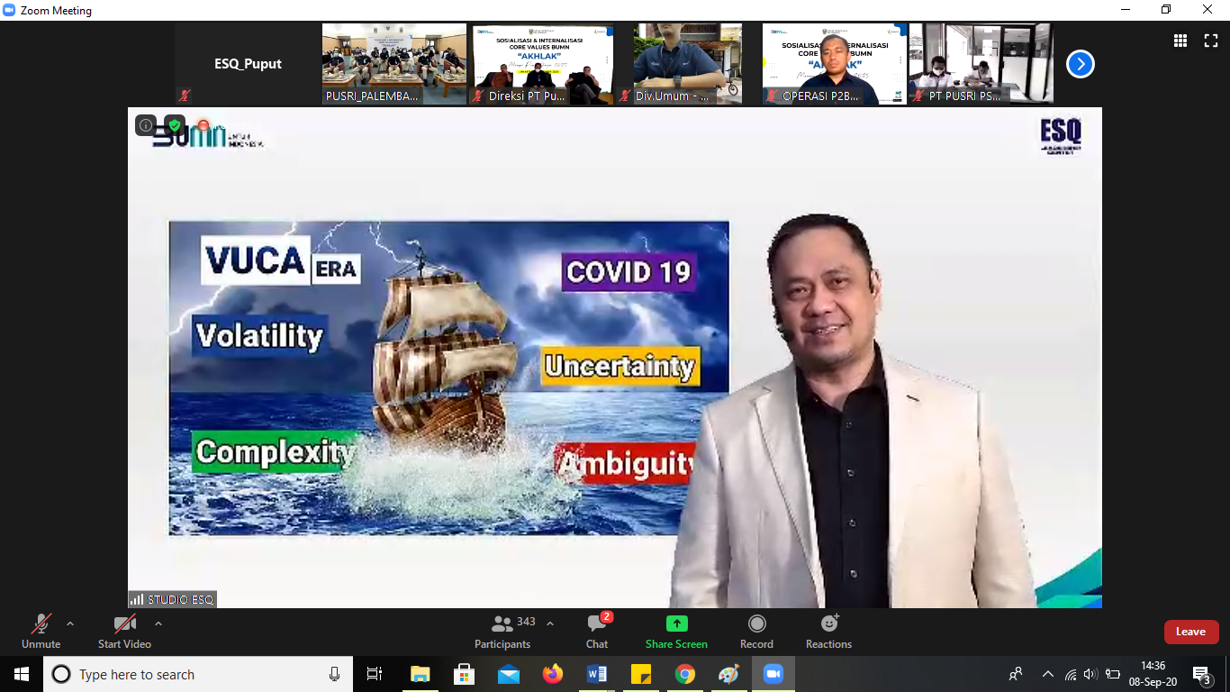The width and height of the screenshot is (1230, 692).
Task: Select the Direksi PT Pusri video thumbnail
Action: point(542,64)
